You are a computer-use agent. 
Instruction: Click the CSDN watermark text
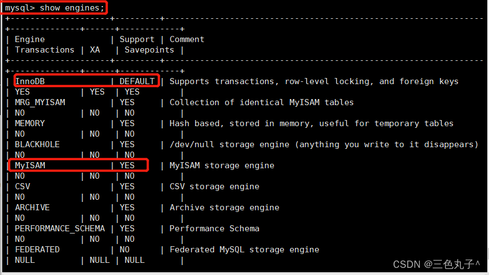[436, 264]
